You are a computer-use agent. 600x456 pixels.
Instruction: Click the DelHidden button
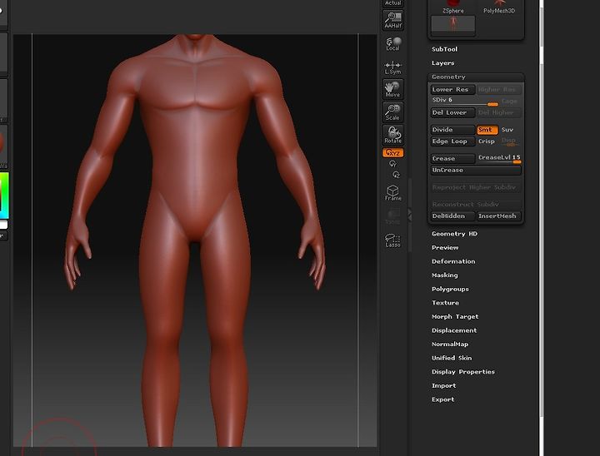(x=452, y=216)
